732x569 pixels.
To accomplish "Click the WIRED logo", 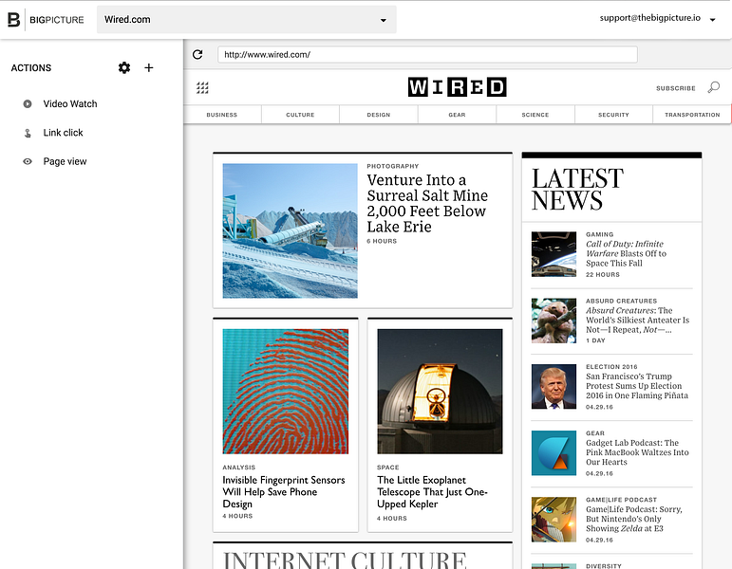I will tap(457, 86).
